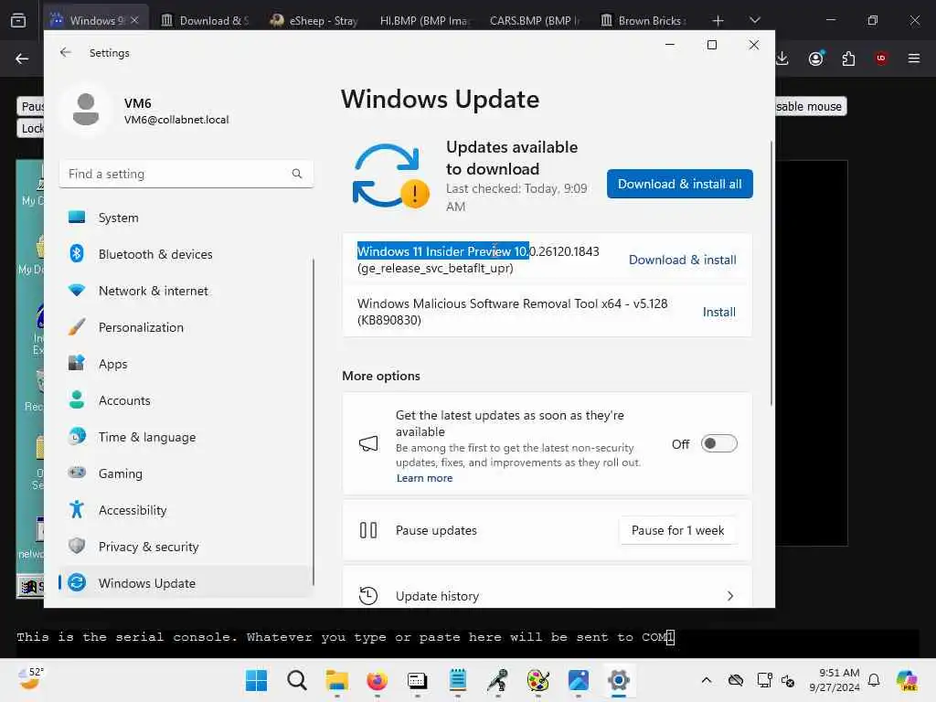Click Download & install all button
The image size is (936, 702).
click(679, 184)
